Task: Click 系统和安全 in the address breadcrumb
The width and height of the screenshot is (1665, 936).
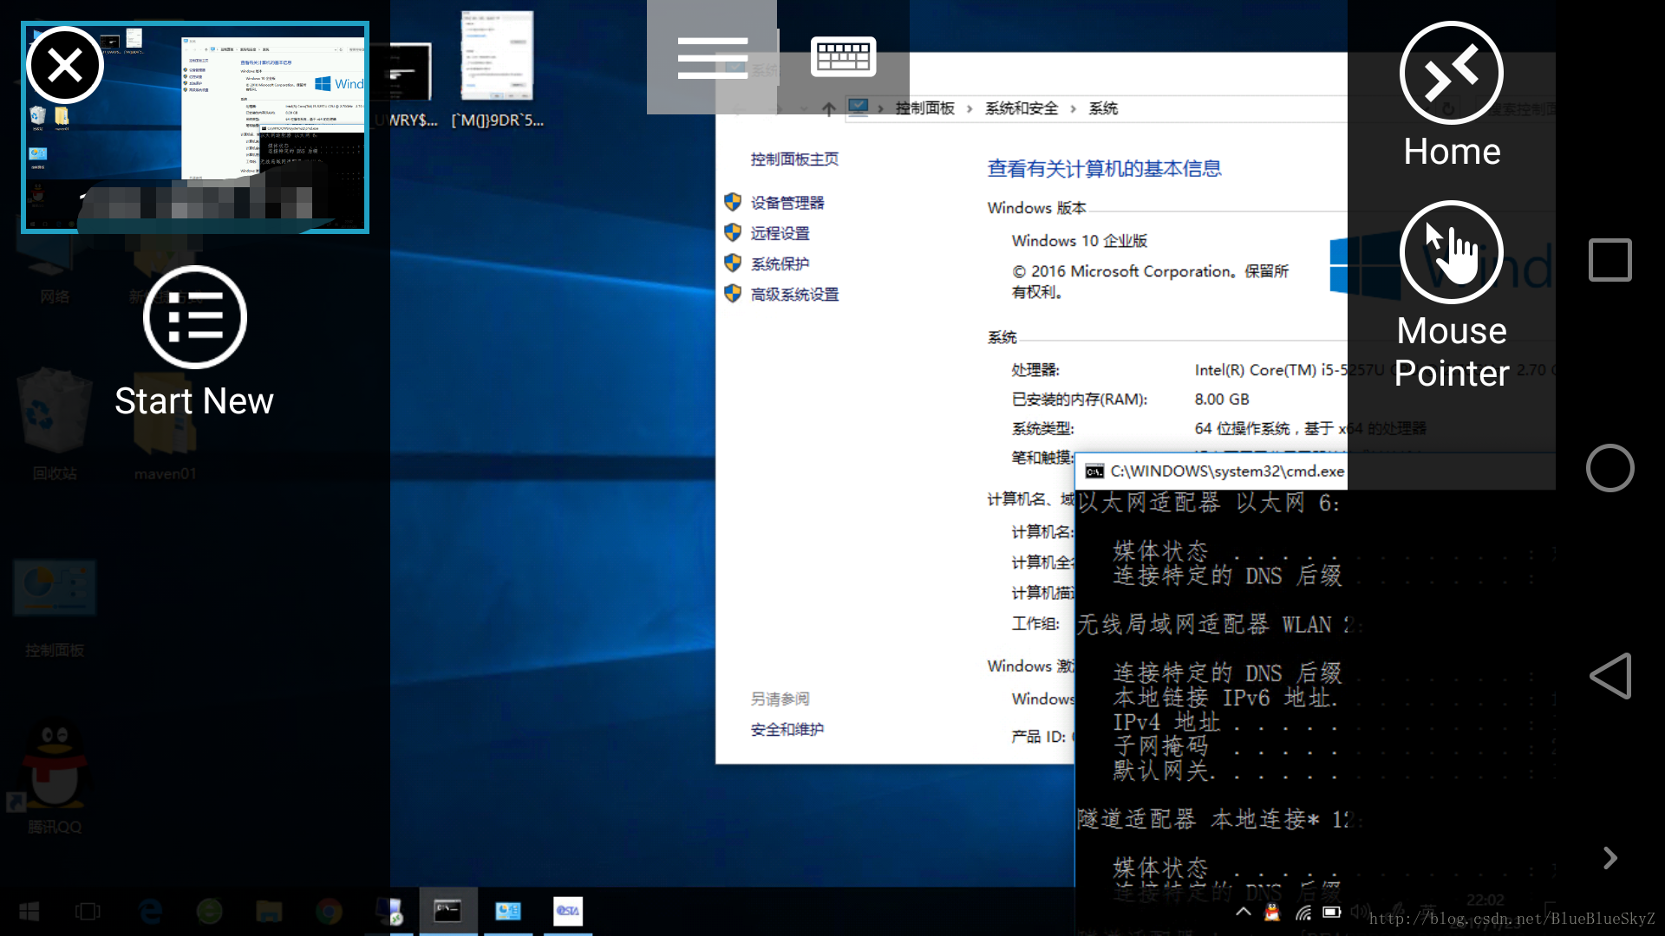Action: pos(1022,108)
